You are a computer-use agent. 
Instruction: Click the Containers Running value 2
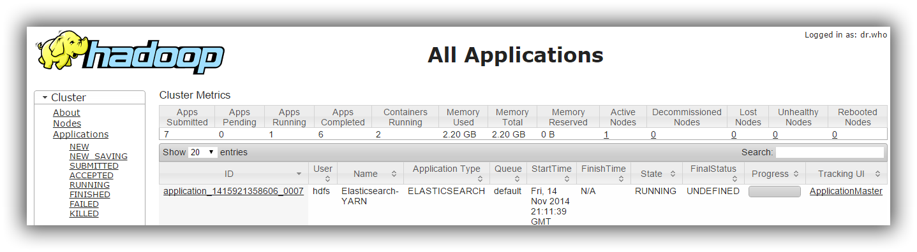(x=378, y=134)
